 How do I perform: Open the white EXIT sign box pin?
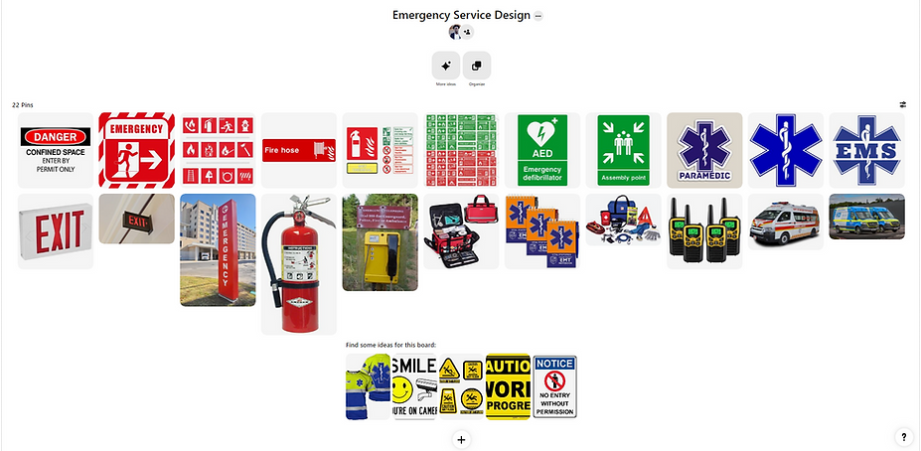[56, 231]
